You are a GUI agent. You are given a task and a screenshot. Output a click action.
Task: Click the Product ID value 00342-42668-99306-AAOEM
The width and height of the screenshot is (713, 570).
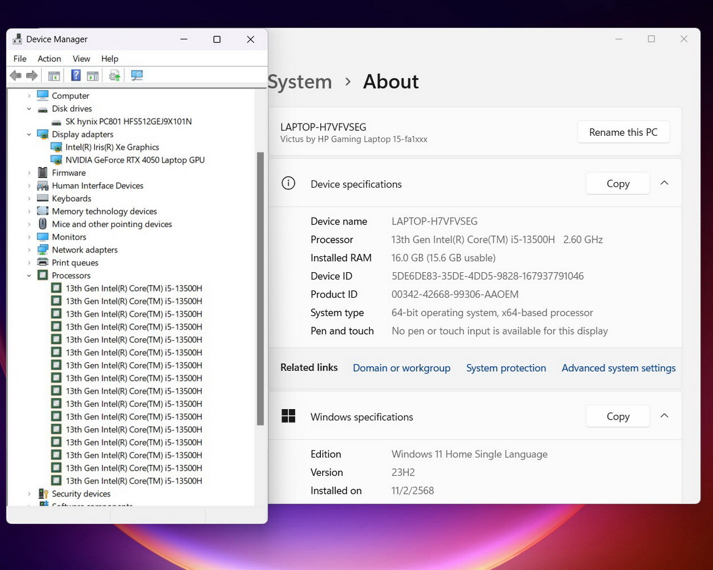point(455,294)
